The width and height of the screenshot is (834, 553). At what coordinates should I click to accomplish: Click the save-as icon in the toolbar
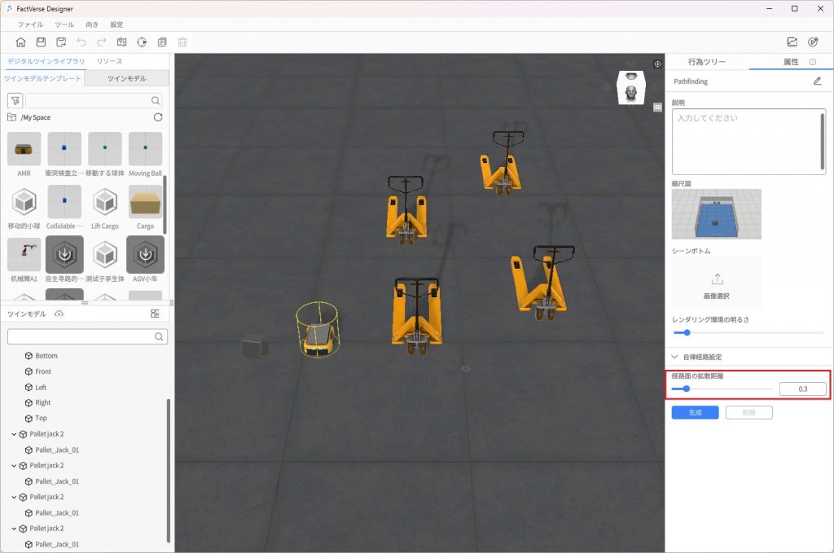pyautogui.click(x=61, y=42)
